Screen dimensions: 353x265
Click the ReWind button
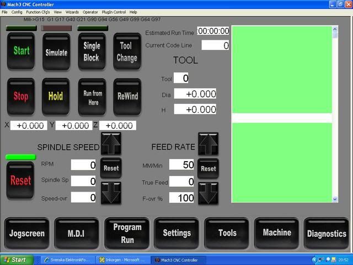click(x=127, y=97)
